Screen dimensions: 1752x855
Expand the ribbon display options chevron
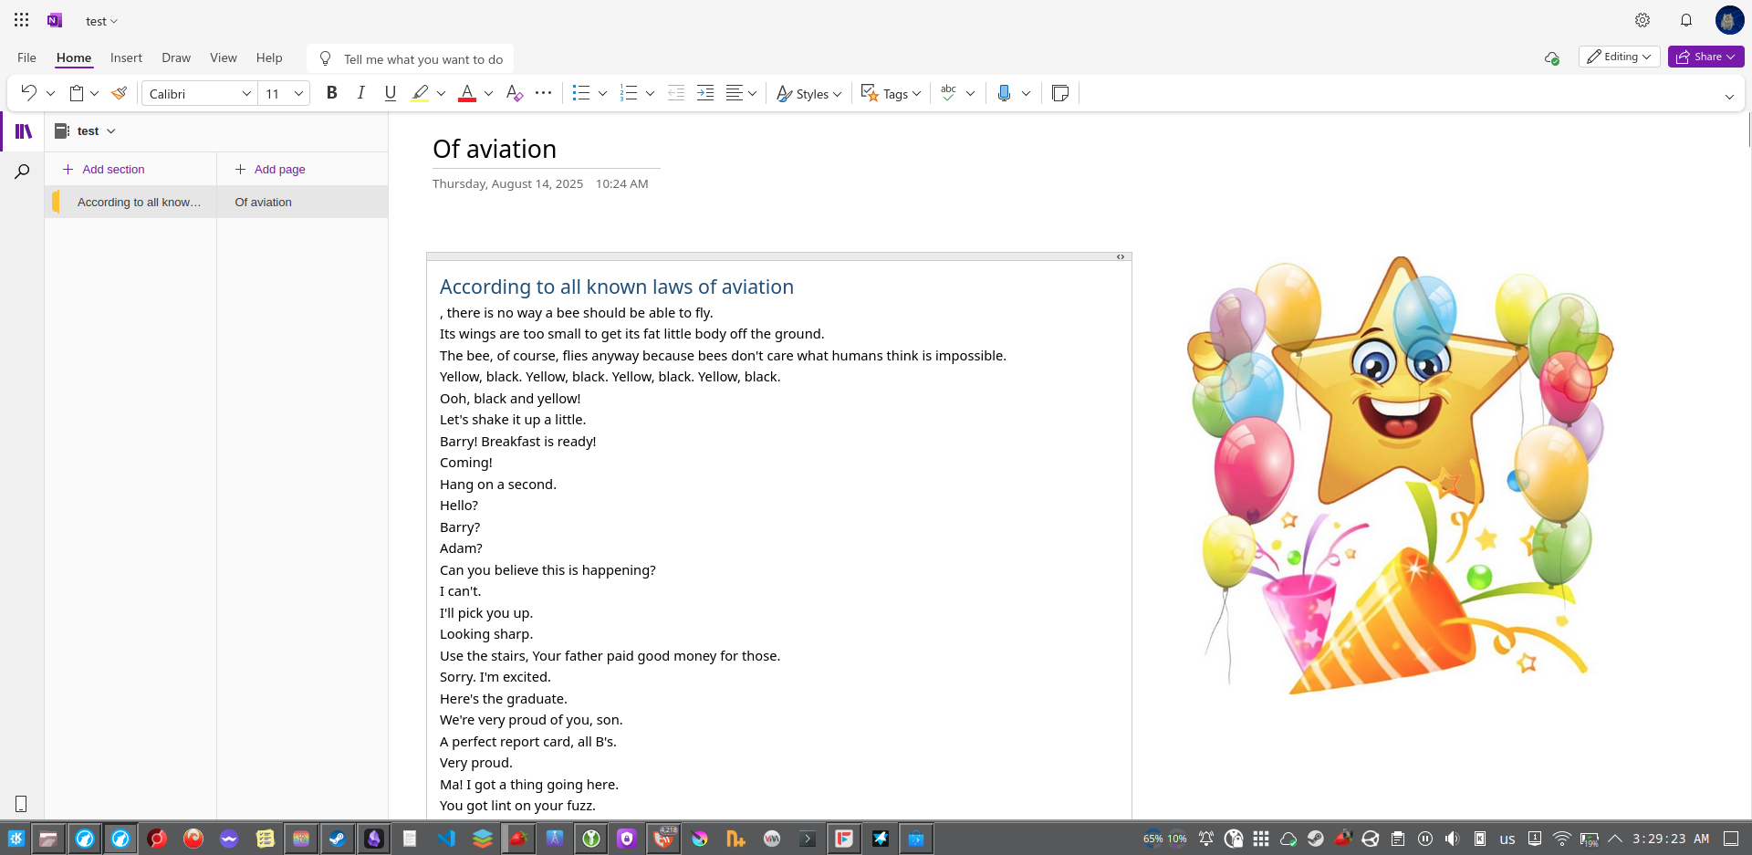point(1729,97)
